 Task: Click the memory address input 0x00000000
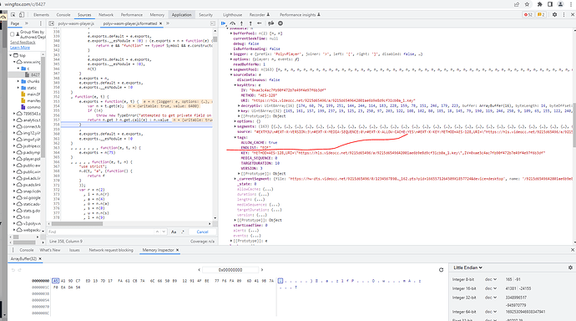(230, 269)
